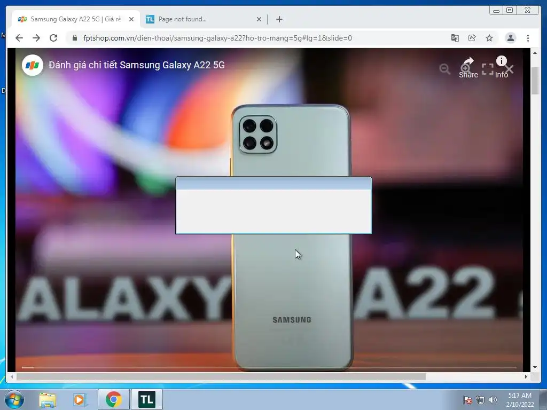
Task: Show video Info
Action: 501,67
